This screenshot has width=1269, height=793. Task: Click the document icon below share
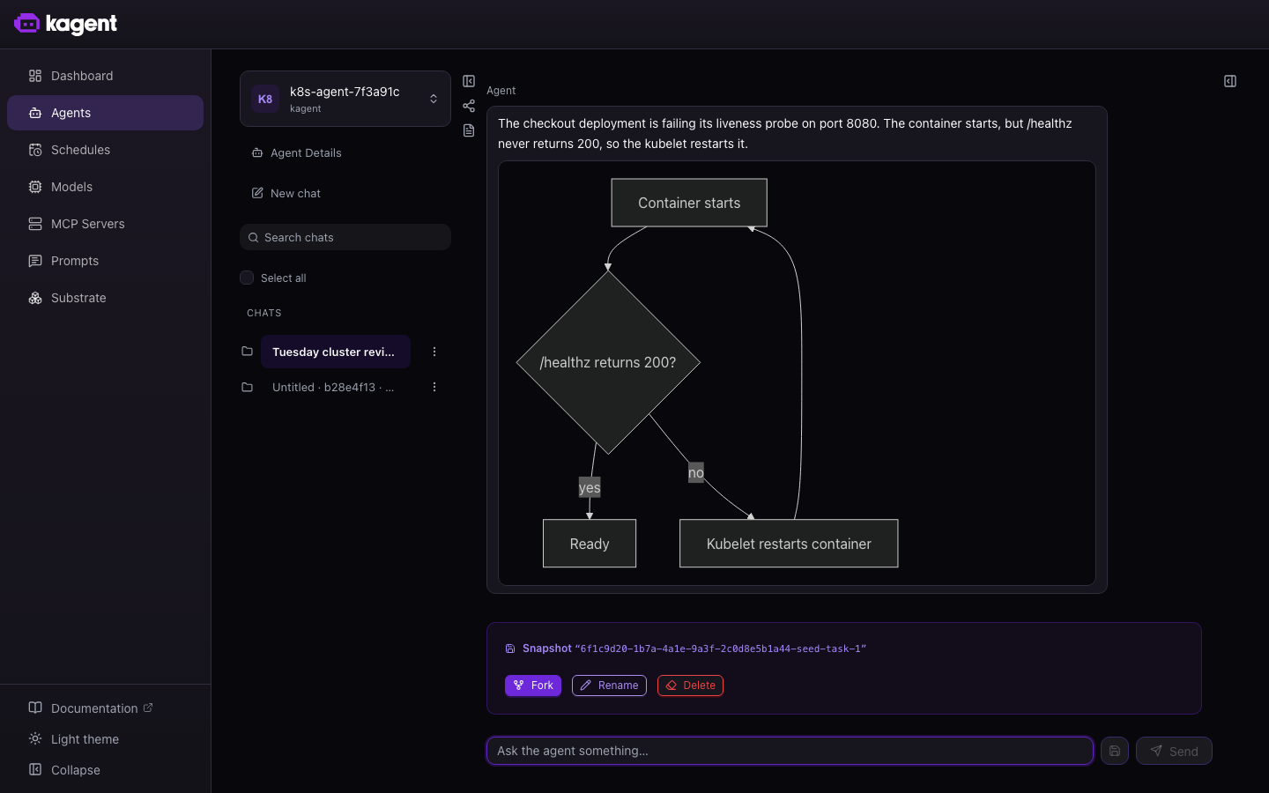pos(469,130)
